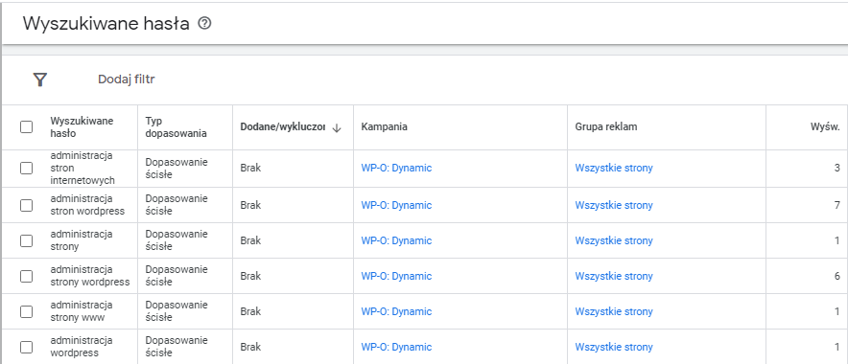Screen dimensions: 848x364
Task: Open Wszystkie strony link in administracja strony wordpress row
Action: coord(614,276)
